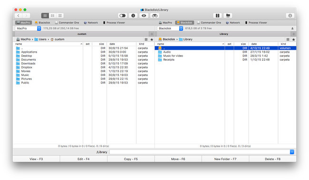Image resolution: width=309 pixels, height=180 pixels.
Task: Click right panel history list icon
Action: click(x=288, y=39)
